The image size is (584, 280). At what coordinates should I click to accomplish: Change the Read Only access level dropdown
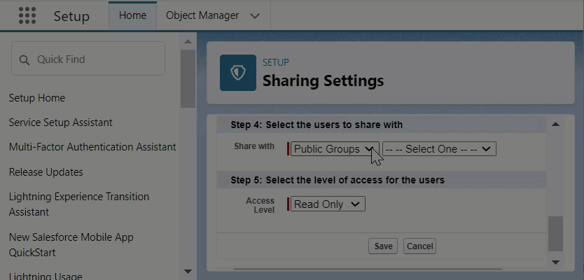point(327,204)
